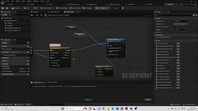Add a new event dispatcher plus icon
This screenshot has height=111, width=198.
coord(28,74)
